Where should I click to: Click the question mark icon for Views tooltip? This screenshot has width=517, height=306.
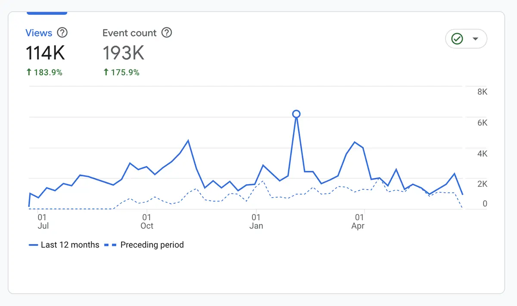[63, 33]
